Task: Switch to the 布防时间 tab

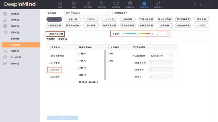Action: (x=51, y=39)
